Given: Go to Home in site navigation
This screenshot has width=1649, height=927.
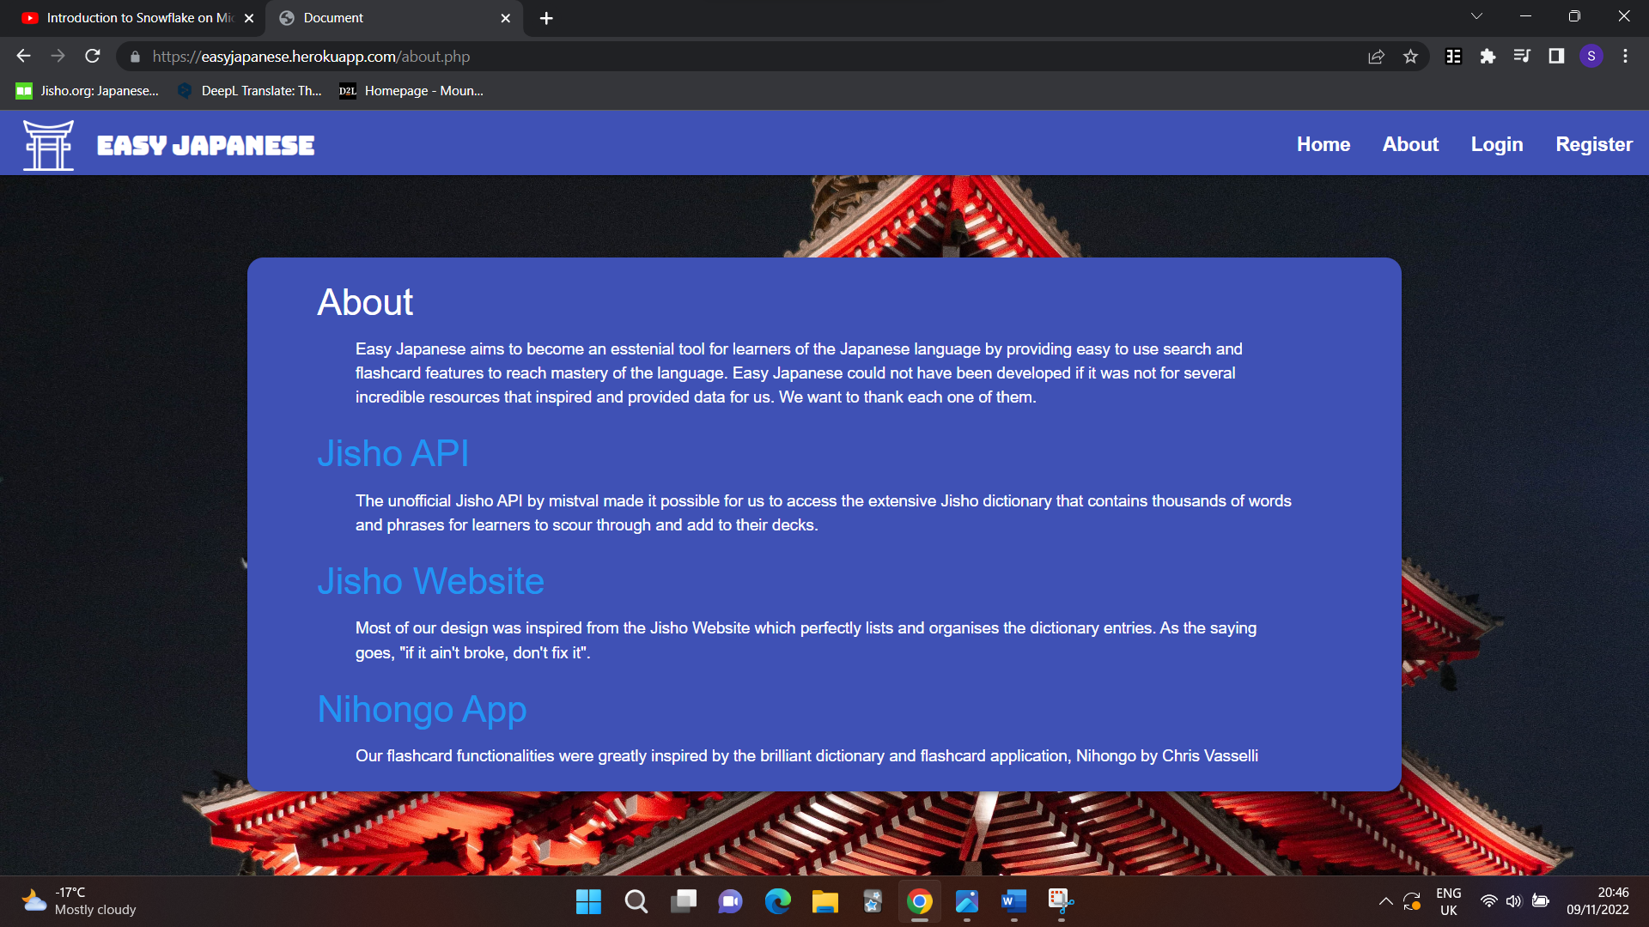Looking at the screenshot, I should coord(1323,144).
